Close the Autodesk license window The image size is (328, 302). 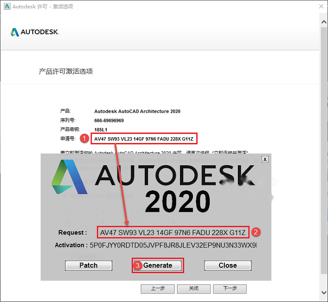coord(321,6)
